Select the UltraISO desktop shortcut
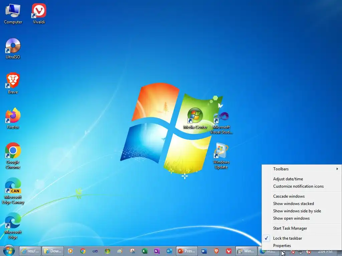This screenshot has height=256, width=342. tap(13, 49)
